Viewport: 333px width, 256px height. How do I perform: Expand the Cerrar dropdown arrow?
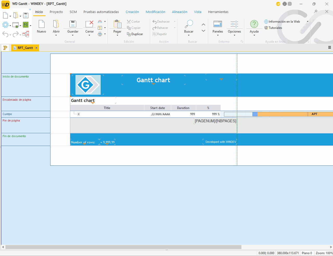tap(89, 35)
